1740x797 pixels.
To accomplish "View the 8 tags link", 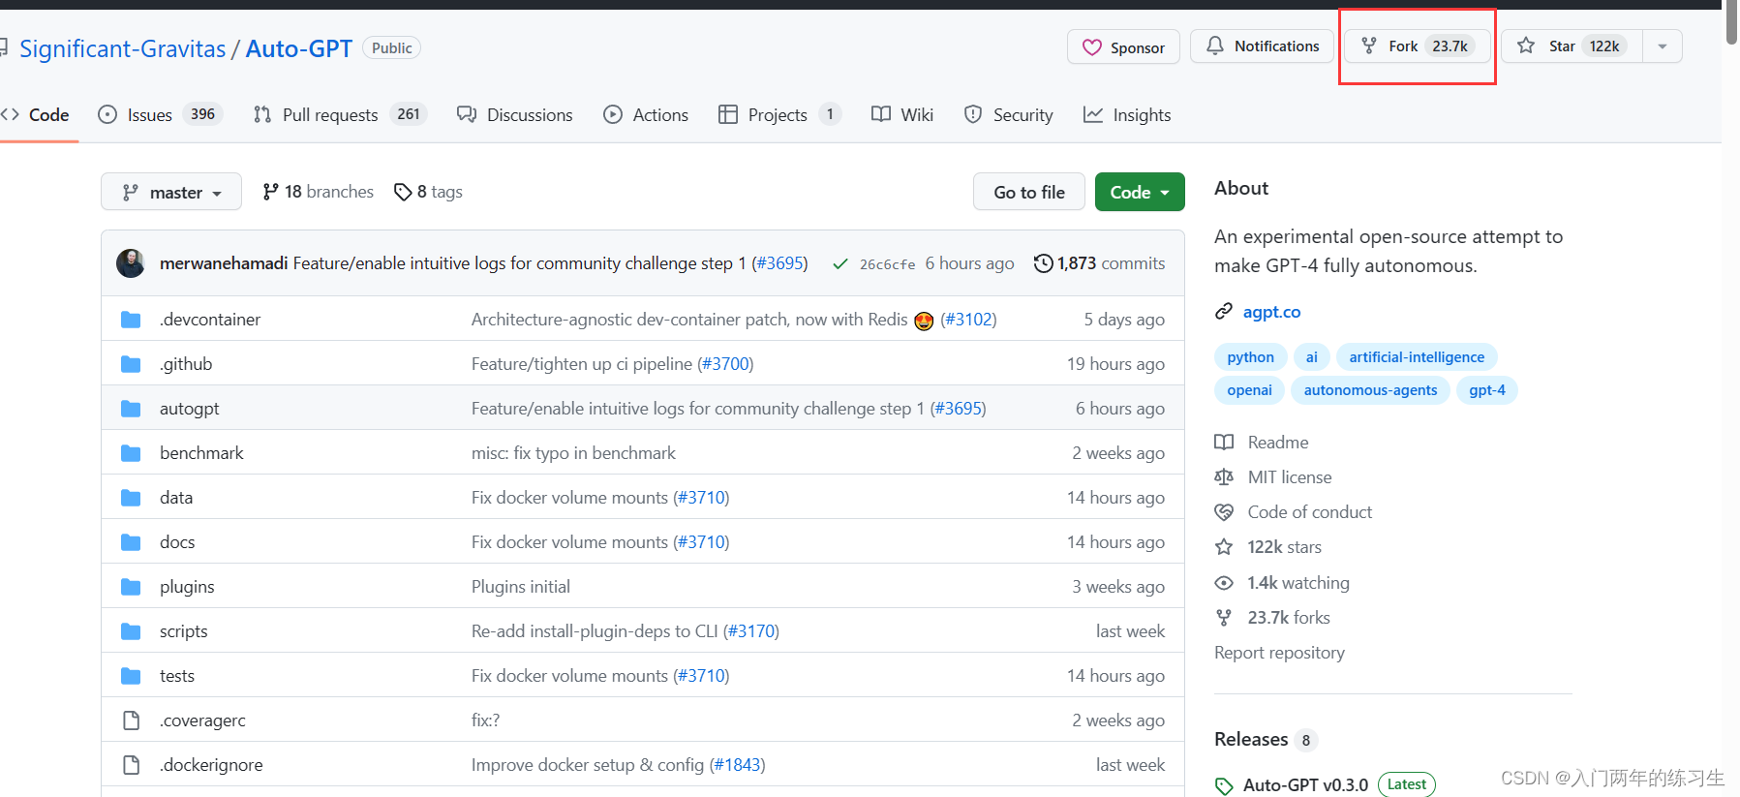I will point(429,192).
